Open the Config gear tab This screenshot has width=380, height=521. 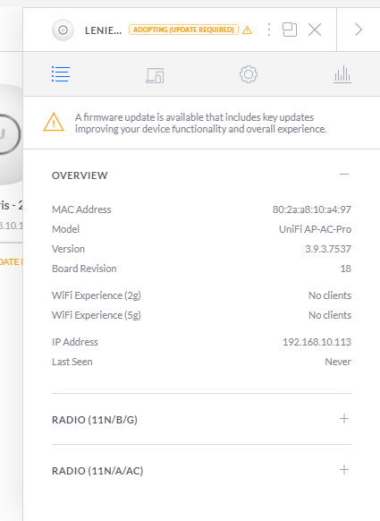coord(249,74)
